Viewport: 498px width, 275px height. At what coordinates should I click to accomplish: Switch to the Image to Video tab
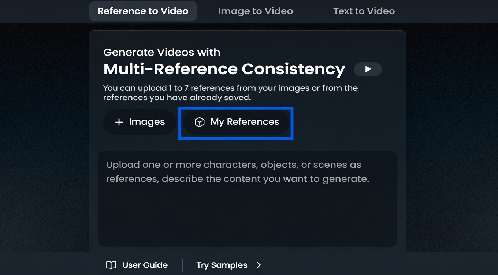(x=256, y=11)
